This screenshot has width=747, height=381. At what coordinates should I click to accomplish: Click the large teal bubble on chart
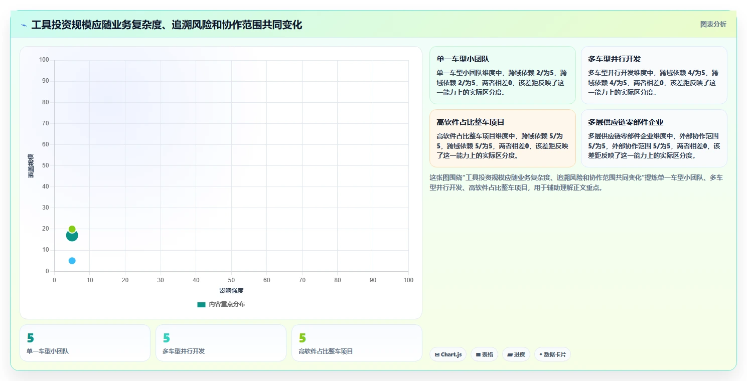tap(72, 235)
